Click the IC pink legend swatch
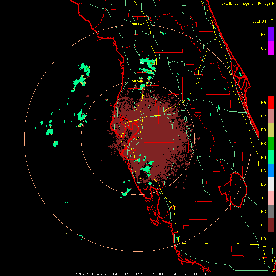The height and width of the screenshot is (276, 276). [x=271, y=198]
